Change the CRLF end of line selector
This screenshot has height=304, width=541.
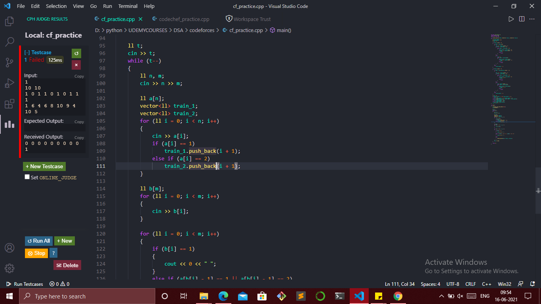tap(471, 284)
